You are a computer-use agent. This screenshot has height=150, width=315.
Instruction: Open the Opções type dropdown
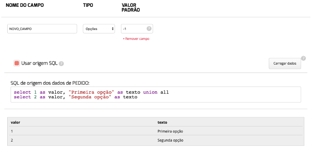click(x=99, y=29)
